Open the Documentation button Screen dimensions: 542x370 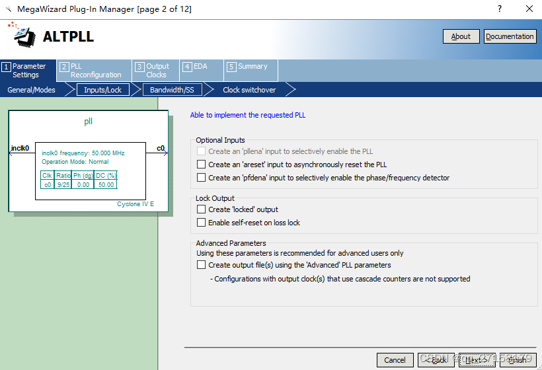tap(510, 36)
